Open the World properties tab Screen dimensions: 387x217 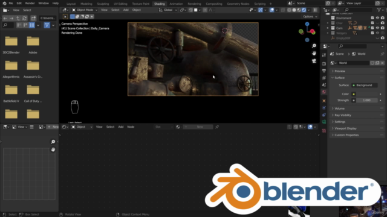tap(324, 92)
